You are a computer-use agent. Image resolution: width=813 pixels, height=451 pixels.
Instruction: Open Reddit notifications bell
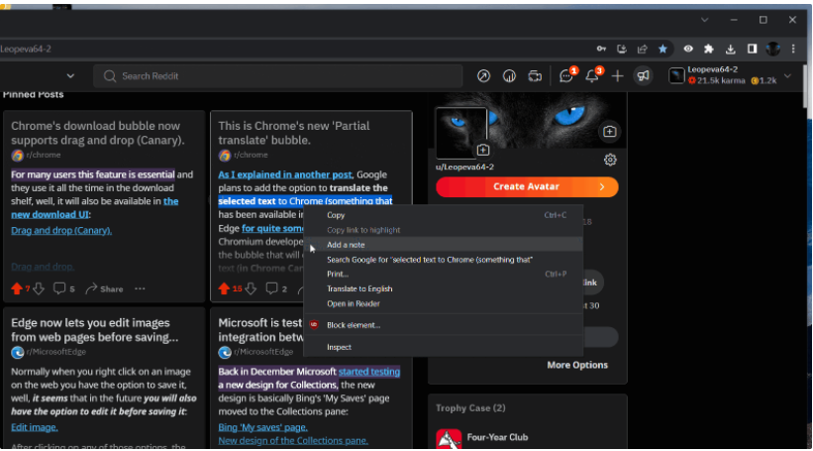click(x=592, y=76)
